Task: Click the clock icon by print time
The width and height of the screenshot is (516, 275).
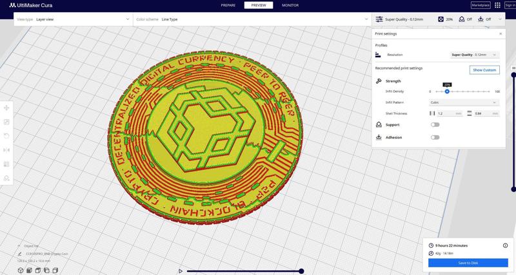Action: coord(431,245)
